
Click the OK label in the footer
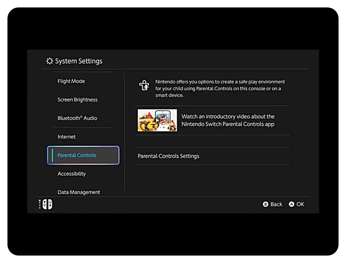click(x=300, y=204)
